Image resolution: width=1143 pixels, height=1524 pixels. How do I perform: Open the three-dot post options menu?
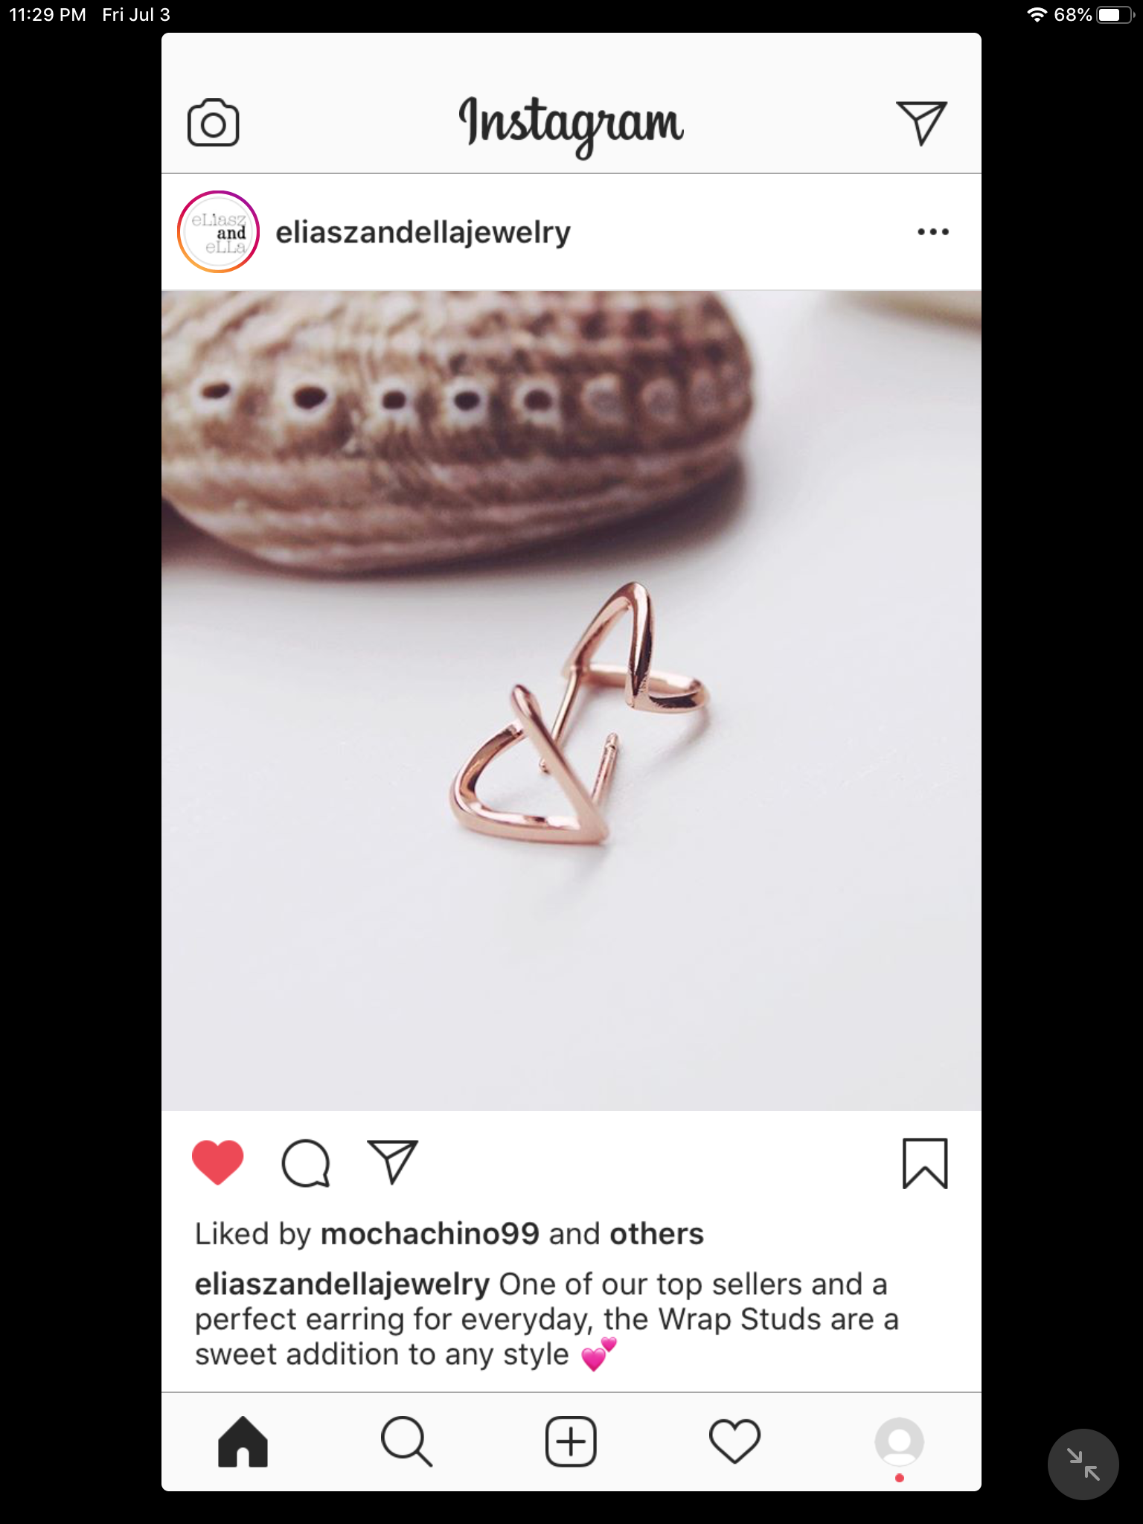tap(933, 232)
